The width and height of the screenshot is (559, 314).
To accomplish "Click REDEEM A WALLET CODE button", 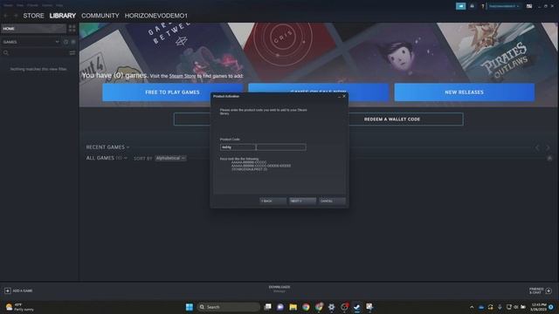I will (x=392, y=119).
